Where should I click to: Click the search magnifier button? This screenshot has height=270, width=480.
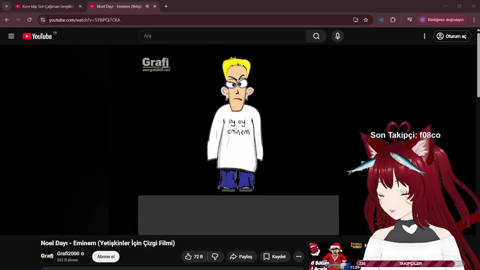coord(316,36)
